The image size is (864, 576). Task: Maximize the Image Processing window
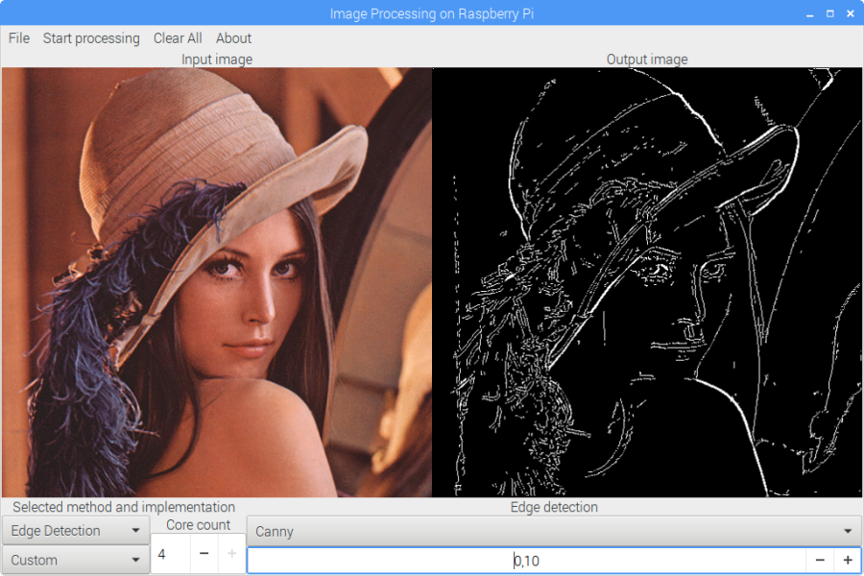(829, 13)
